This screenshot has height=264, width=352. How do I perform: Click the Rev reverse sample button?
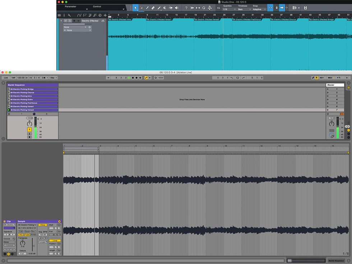33,231
